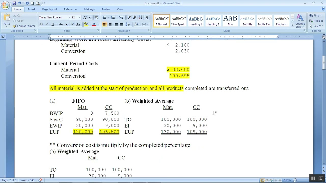The image size is (326, 183).
Task: Center the paragraph text
Action: (x=110, y=24)
